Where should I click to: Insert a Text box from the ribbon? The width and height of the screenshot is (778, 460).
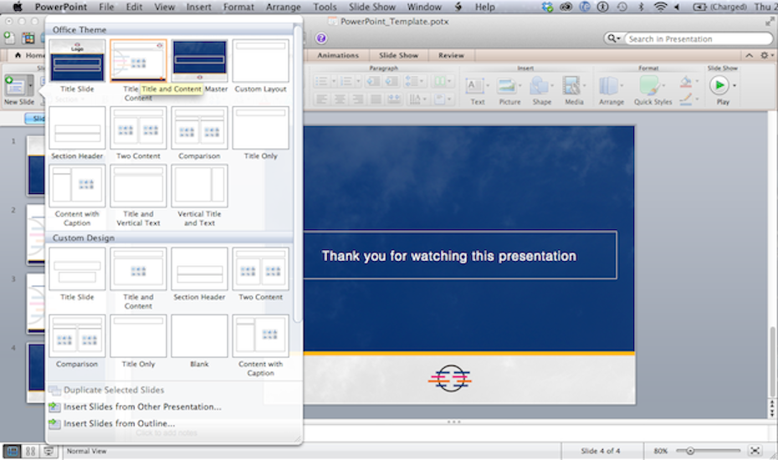click(x=477, y=86)
